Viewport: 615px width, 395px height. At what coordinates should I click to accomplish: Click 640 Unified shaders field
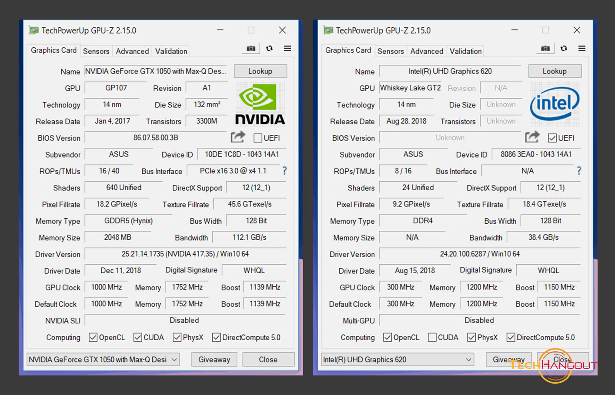click(124, 188)
